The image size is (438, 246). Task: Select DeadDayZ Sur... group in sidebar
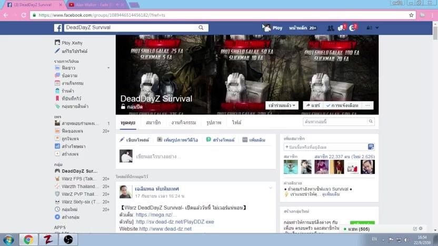(x=76, y=171)
